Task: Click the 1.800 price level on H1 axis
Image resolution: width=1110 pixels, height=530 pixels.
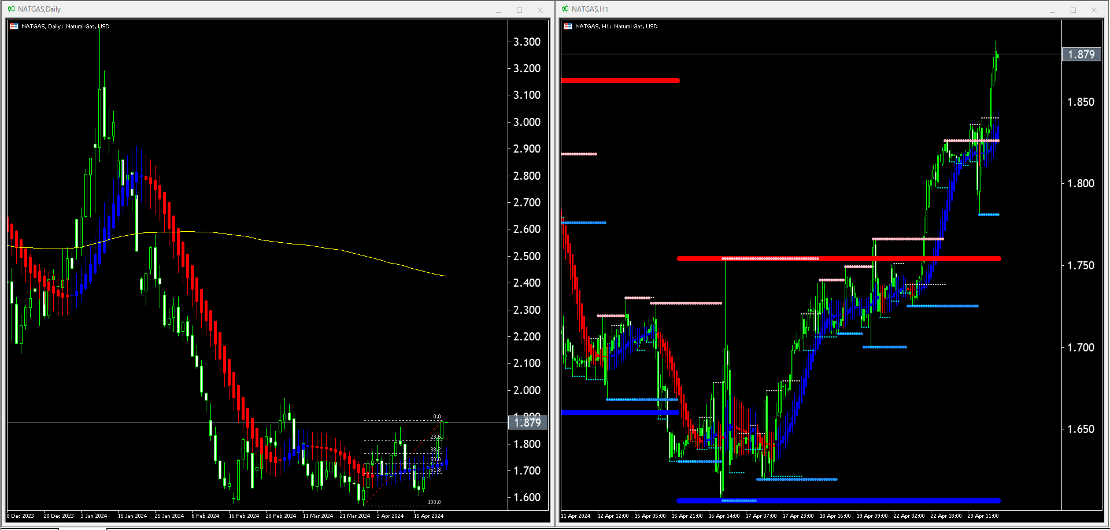Action: (x=1081, y=183)
